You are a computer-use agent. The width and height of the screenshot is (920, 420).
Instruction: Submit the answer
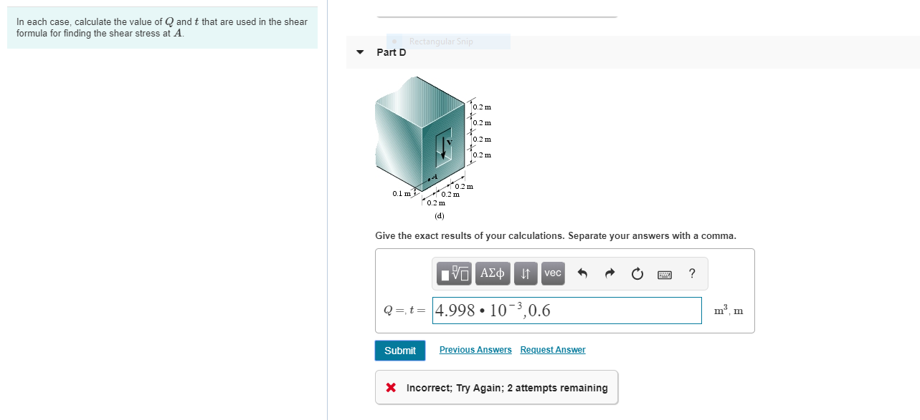[x=399, y=350]
